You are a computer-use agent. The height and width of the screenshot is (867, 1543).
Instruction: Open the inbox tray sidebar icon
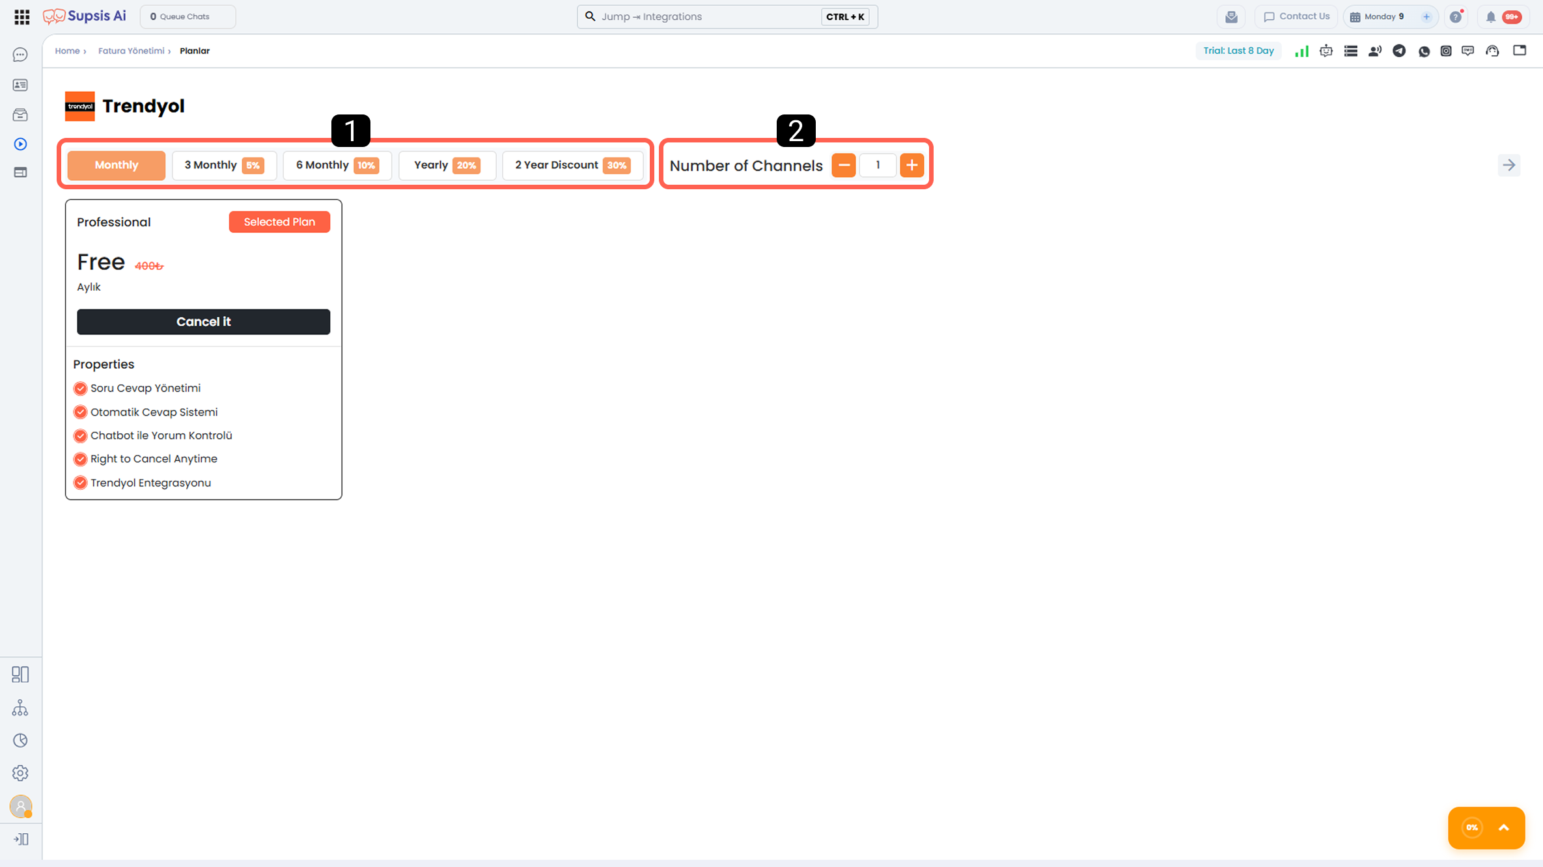click(x=20, y=115)
